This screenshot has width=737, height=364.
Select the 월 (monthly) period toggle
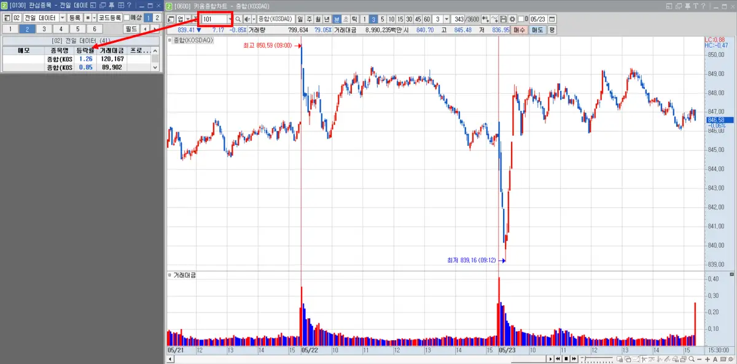(318, 19)
